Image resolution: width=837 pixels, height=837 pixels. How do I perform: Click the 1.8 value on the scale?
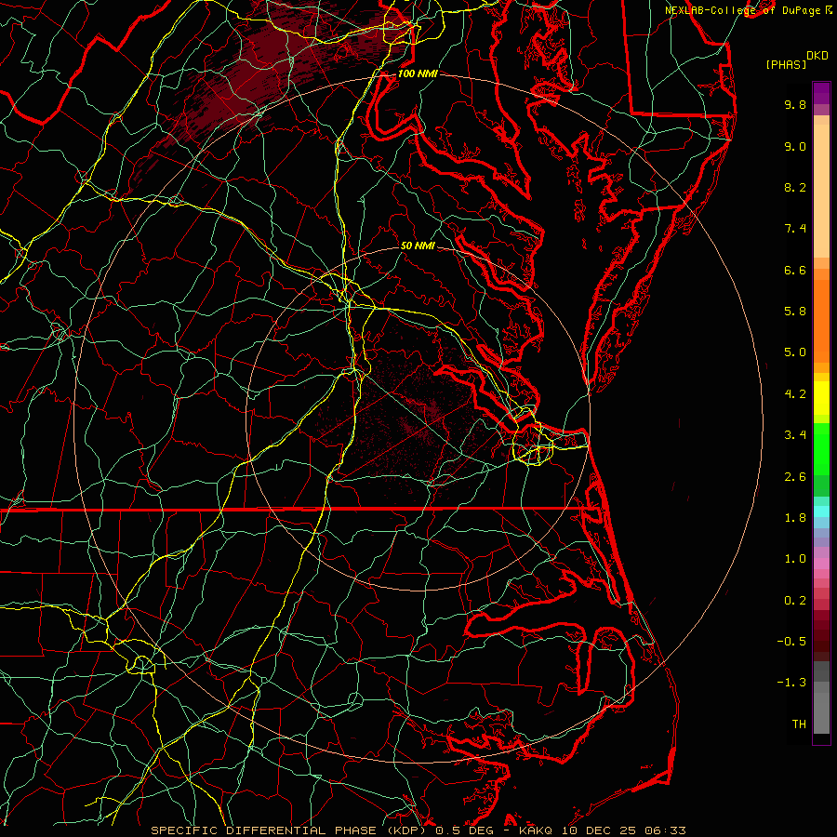(795, 518)
